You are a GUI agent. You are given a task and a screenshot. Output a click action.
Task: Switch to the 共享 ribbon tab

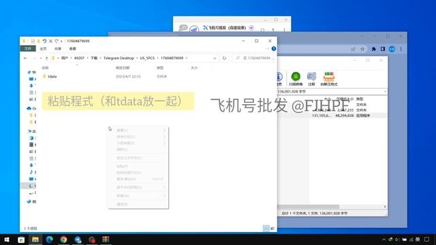58,48
